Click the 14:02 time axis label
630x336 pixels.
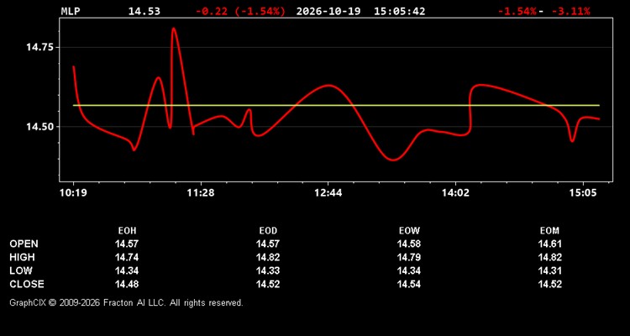(x=455, y=193)
